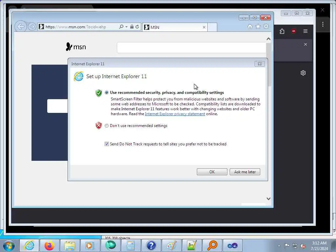Toggle Send Do Not Track requests checkbox
336x252 pixels.
click(107, 144)
